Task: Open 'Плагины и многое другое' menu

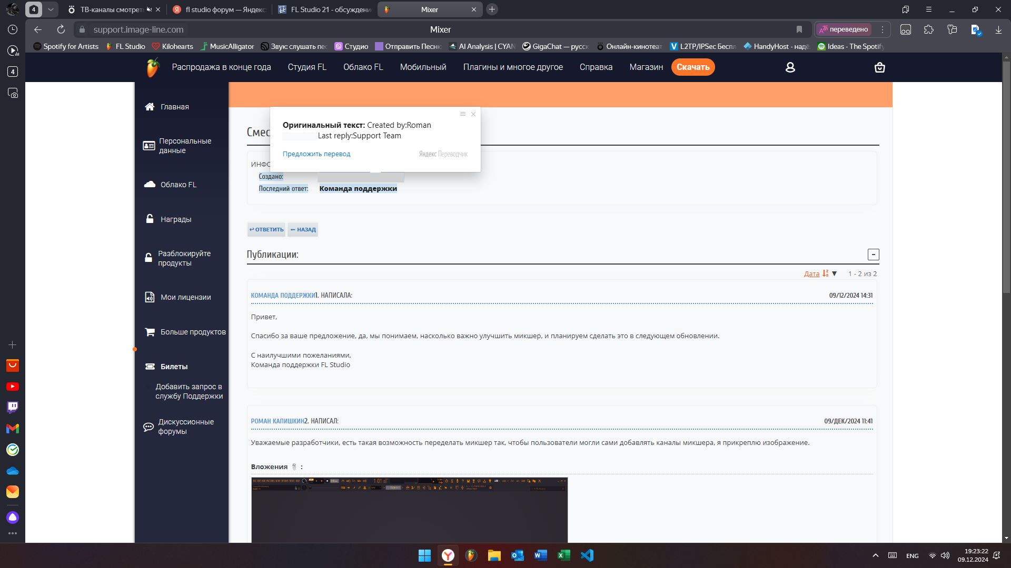Action: (513, 67)
